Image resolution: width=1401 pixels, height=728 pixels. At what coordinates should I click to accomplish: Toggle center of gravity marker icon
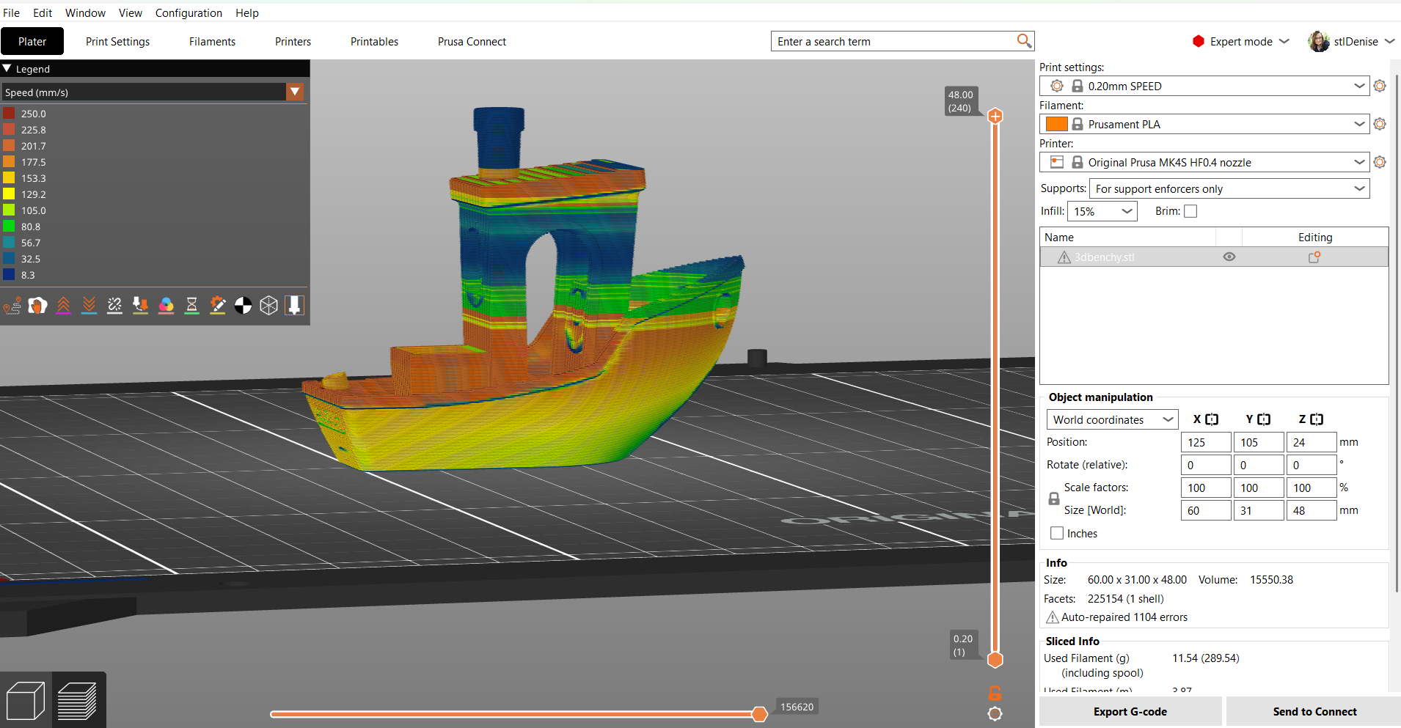244,306
